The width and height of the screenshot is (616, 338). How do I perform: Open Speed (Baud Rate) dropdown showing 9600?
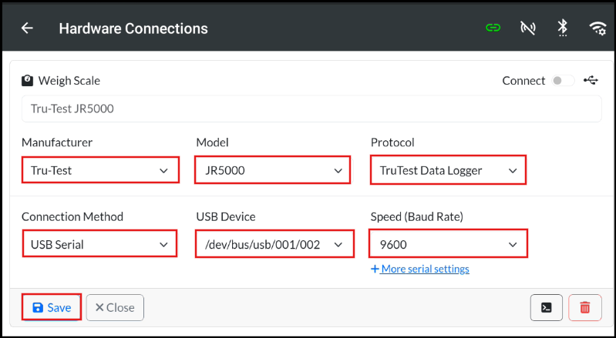coord(448,243)
